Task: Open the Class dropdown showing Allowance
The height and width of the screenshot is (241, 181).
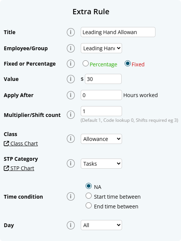Action: [101, 139]
